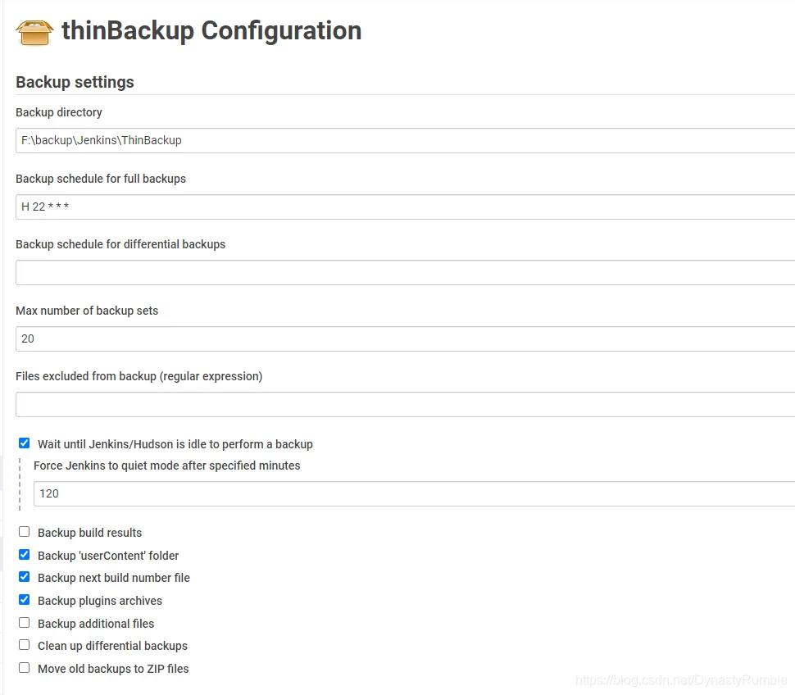795x695 pixels.
Task: Check Clean up differential backups
Action: click(25, 645)
